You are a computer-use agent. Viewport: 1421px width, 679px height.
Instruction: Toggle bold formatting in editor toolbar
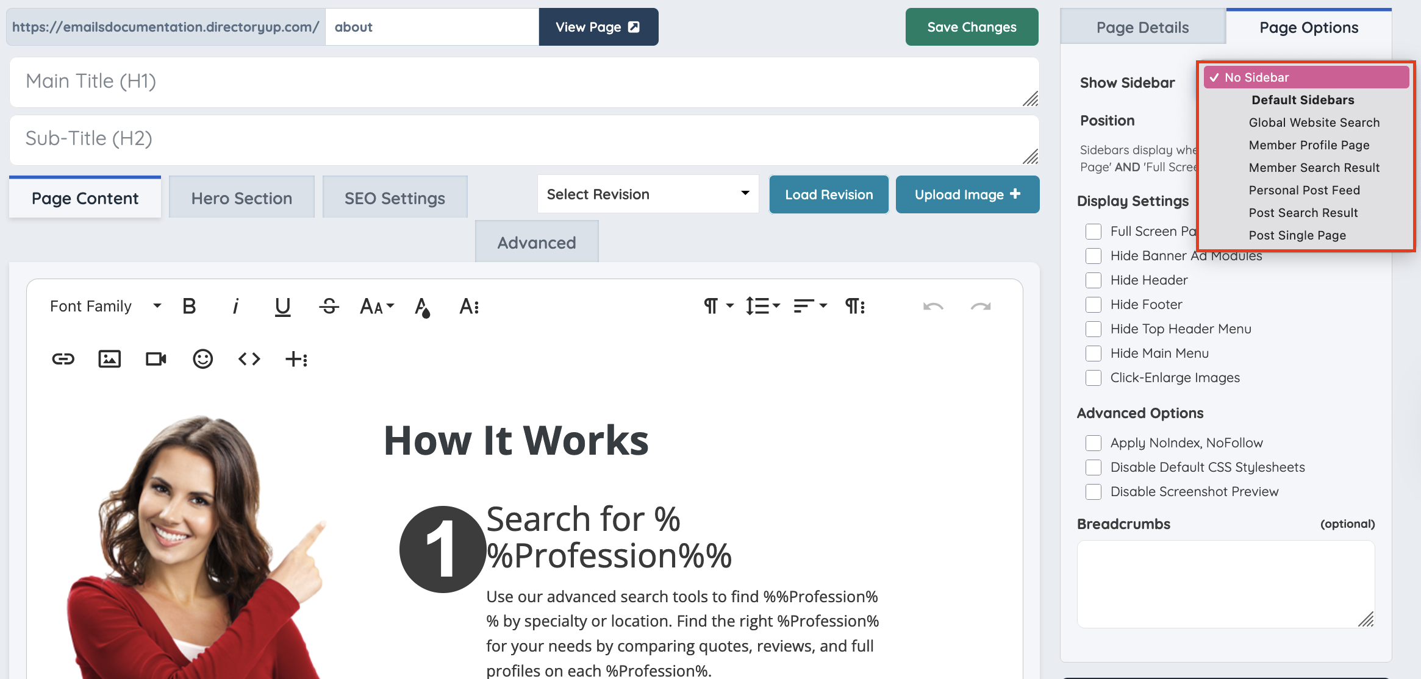tap(189, 306)
